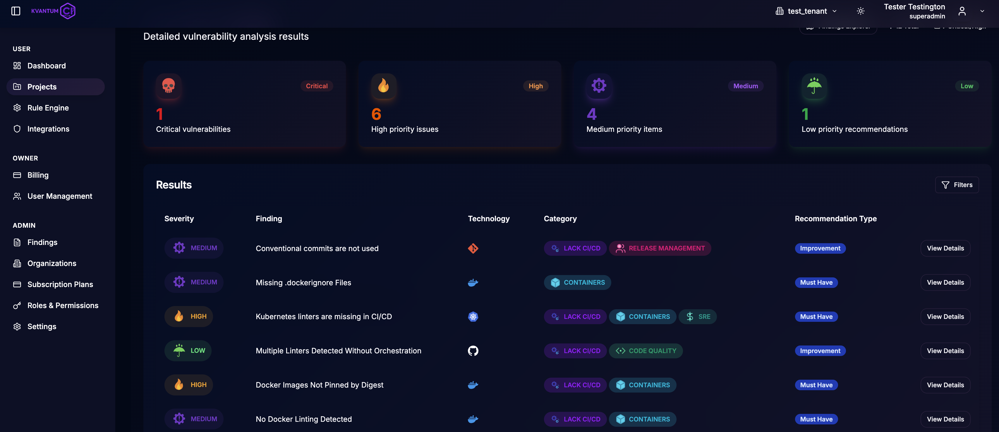Screen dimensions: 999x432
Task: Click the RELEASE MANAGEMENT category tag
Action: point(660,248)
